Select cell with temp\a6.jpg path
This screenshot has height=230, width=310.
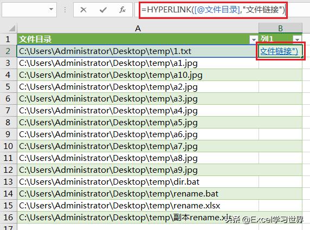[x=138, y=134]
